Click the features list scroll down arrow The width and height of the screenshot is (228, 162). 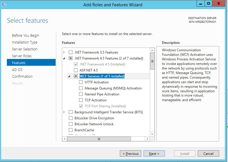coord(152,134)
